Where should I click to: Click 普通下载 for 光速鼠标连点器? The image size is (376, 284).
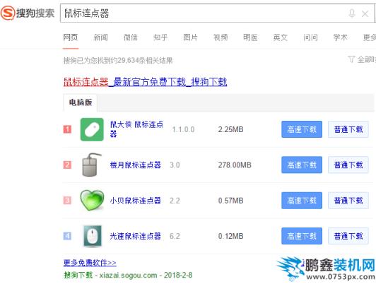click(x=348, y=236)
